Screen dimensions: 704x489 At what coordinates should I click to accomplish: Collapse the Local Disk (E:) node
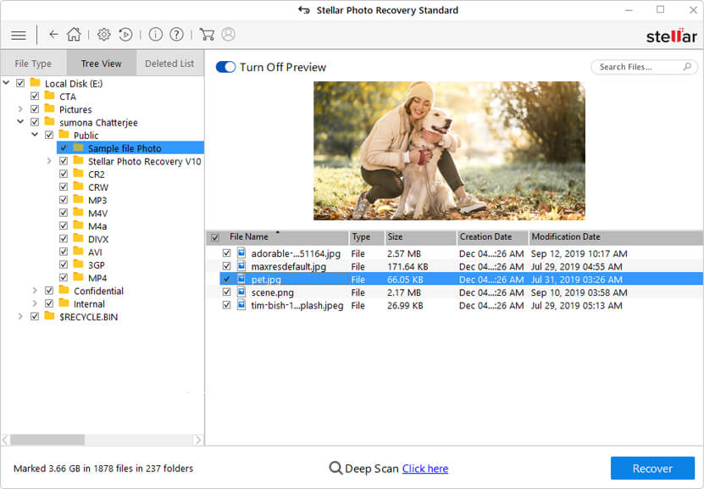click(6, 82)
